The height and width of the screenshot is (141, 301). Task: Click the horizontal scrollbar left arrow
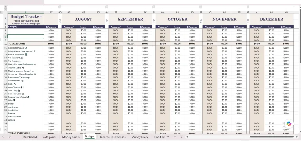[x=187, y=137]
